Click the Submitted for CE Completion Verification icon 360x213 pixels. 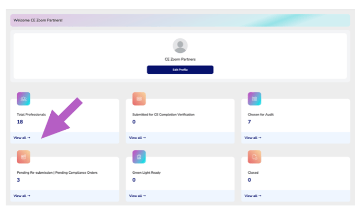click(x=139, y=99)
